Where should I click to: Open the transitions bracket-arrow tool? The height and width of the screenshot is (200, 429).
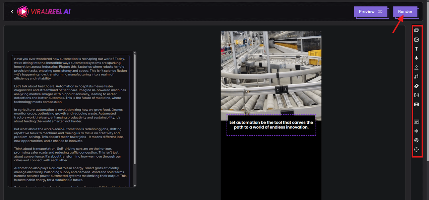pyautogui.click(x=416, y=95)
